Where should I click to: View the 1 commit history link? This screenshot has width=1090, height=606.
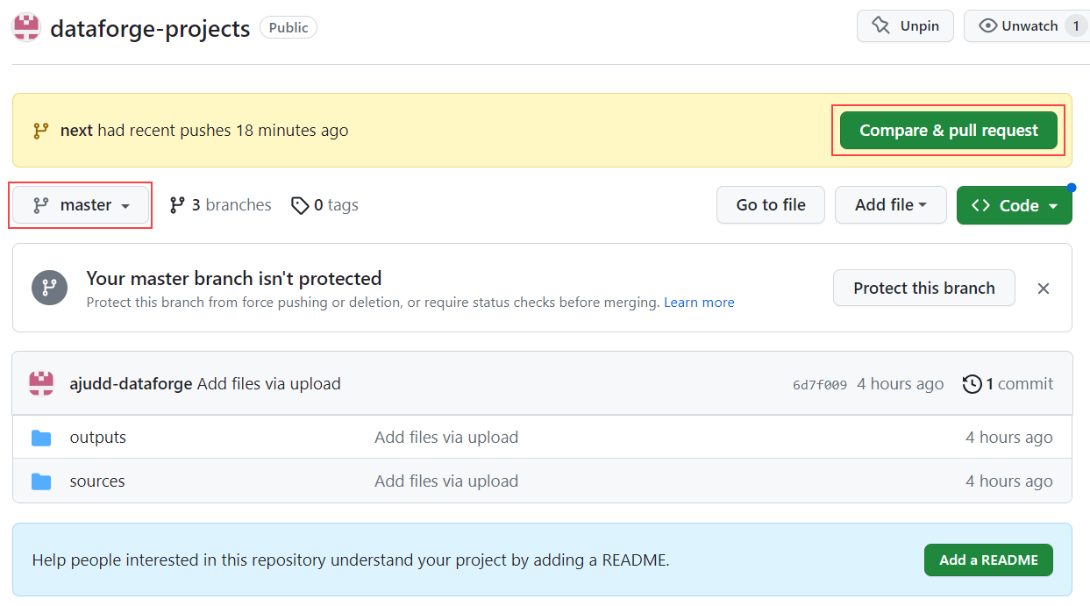click(x=1008, y=384)
